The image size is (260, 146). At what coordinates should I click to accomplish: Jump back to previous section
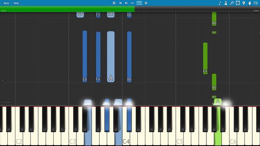click(120, 3)
